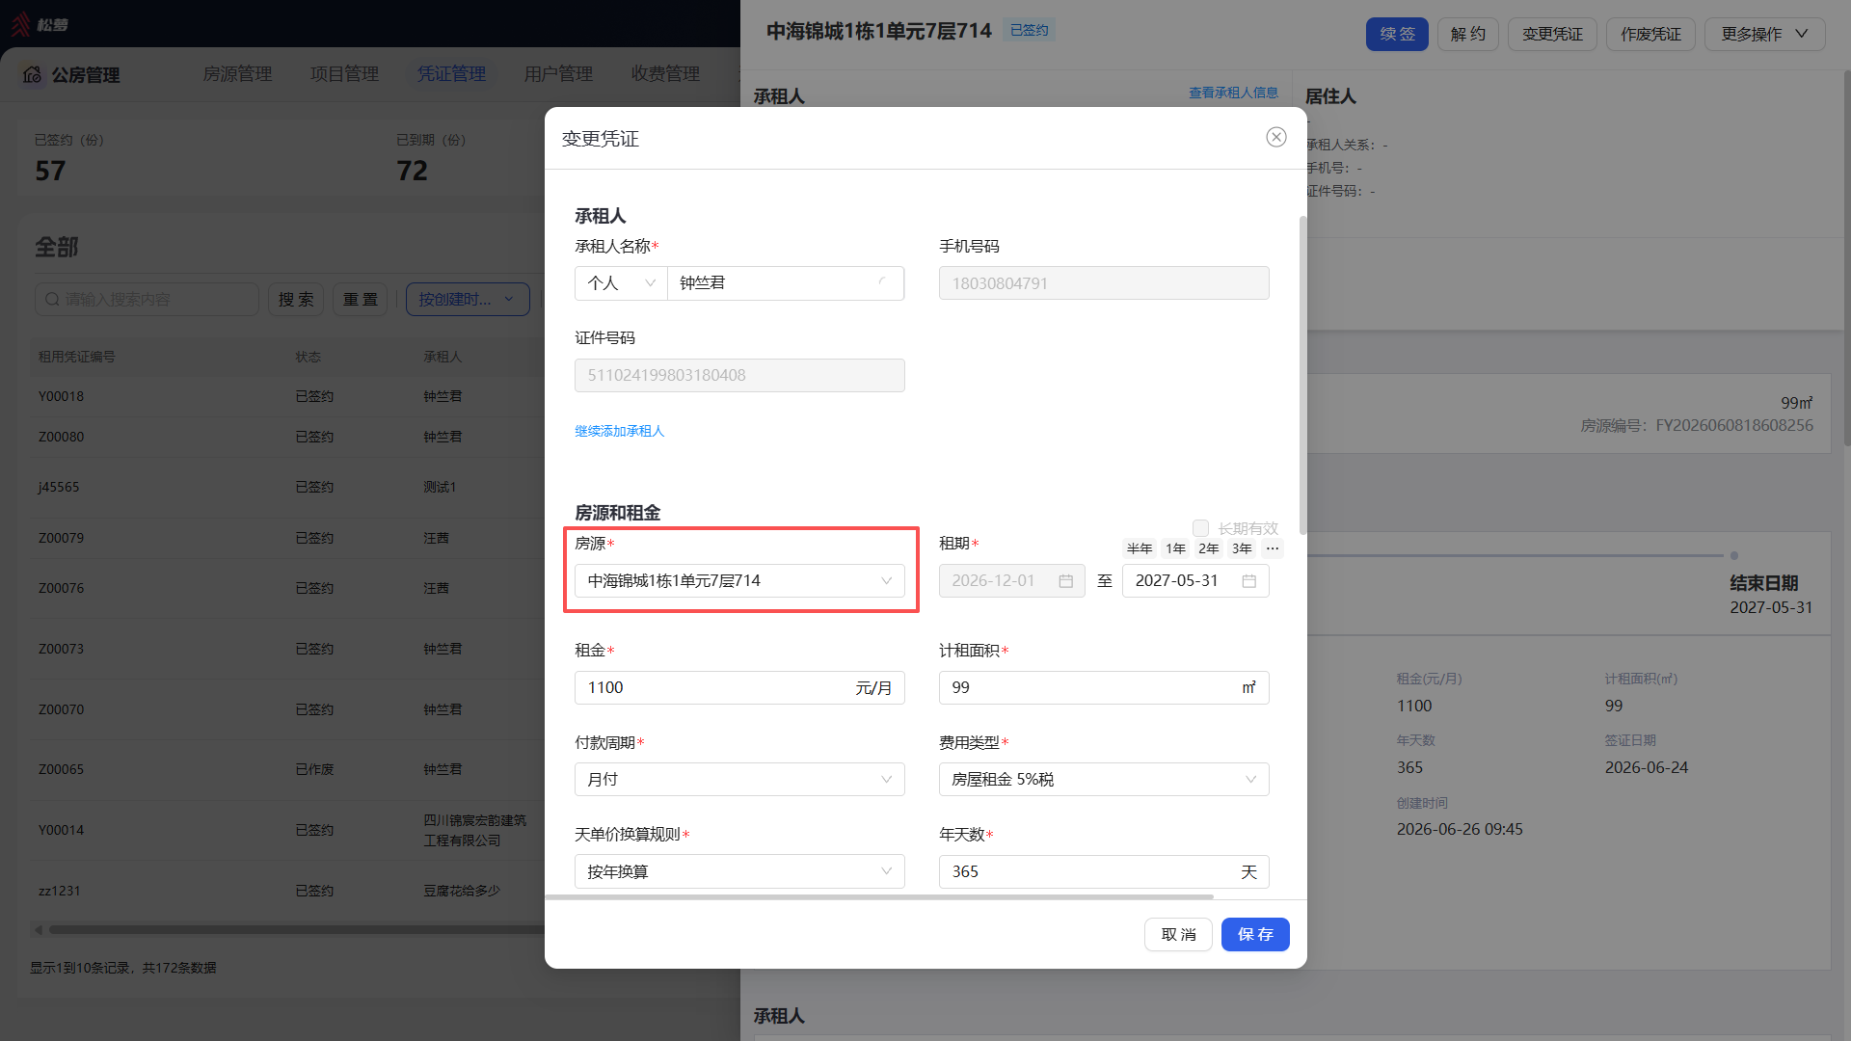The height and width of the screenshot is (1041, 1851).
Task: Click the 保存 save button
Action: (1255, 935)
